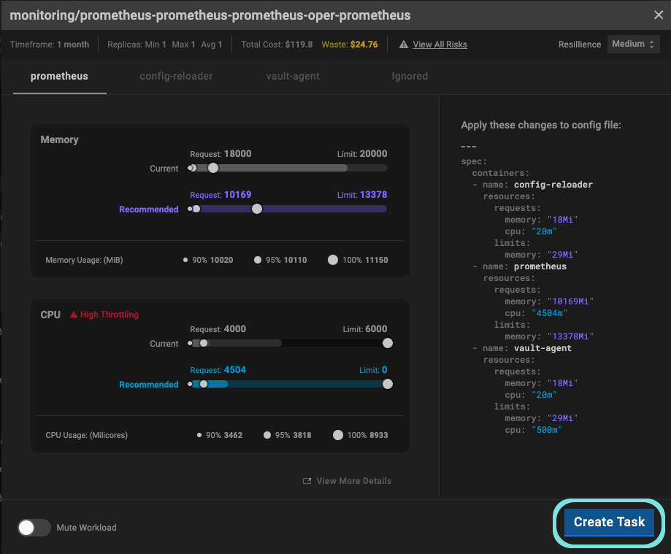Open View More Details link
The height and width of the screenshot is (554, 671).
(353, 481)
